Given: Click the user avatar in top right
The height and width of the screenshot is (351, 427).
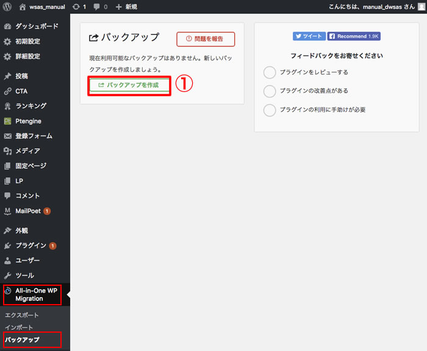Looking at the screenshot, I should [x=421, y=7].
